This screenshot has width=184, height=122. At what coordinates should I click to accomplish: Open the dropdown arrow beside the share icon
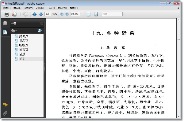(x=18, y=14)
